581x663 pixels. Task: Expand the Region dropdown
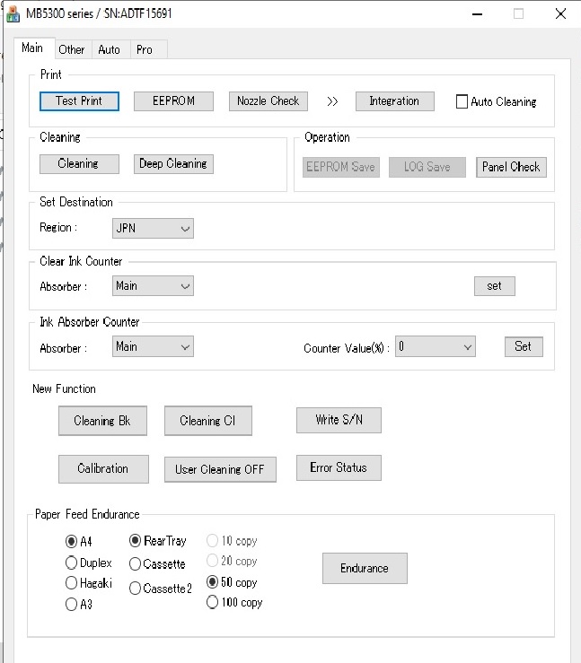154,229
